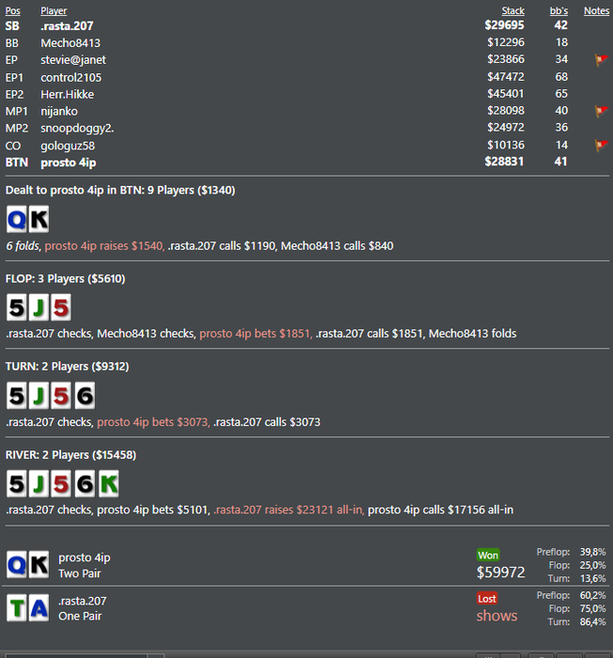Open the note flag for stevie@janet

[601, 60]
